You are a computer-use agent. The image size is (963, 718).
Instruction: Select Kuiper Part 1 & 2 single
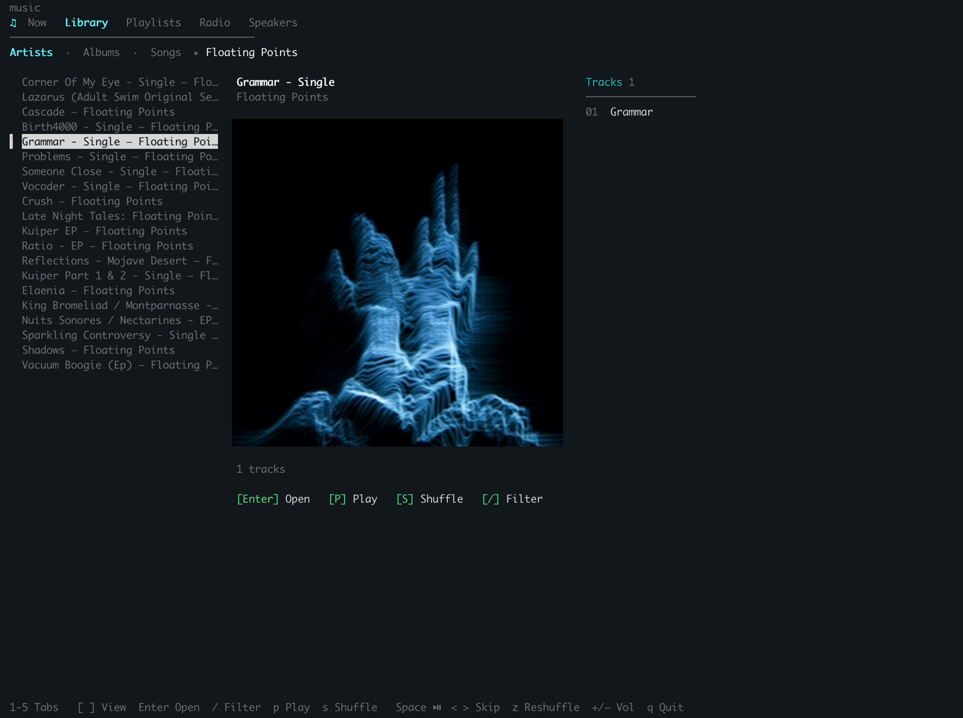tap(120, 276)
